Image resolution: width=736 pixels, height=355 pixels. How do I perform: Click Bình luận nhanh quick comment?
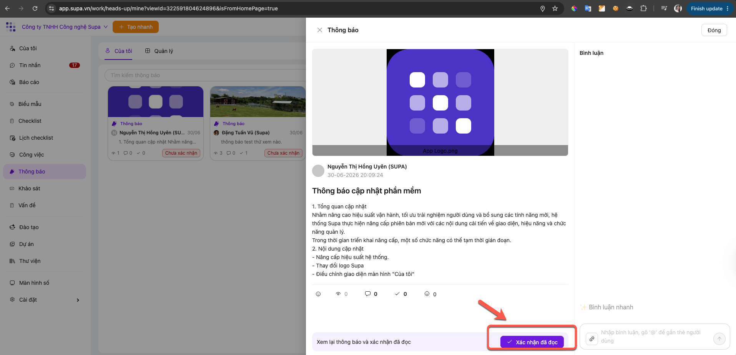607,307
